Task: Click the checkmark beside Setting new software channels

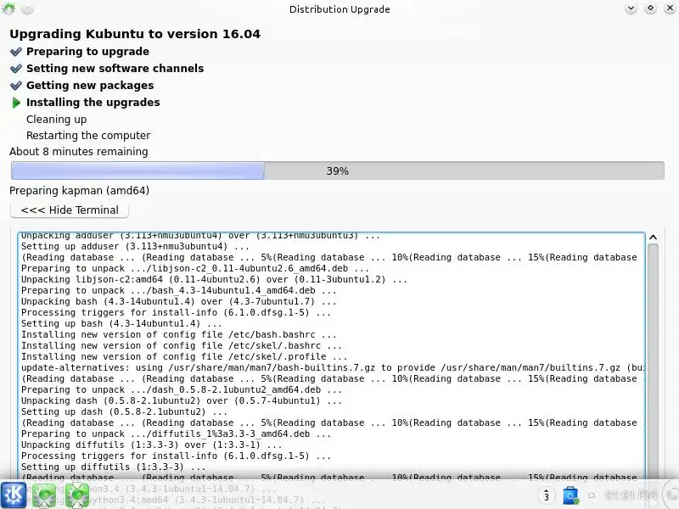Action: (x=16, y=69)
